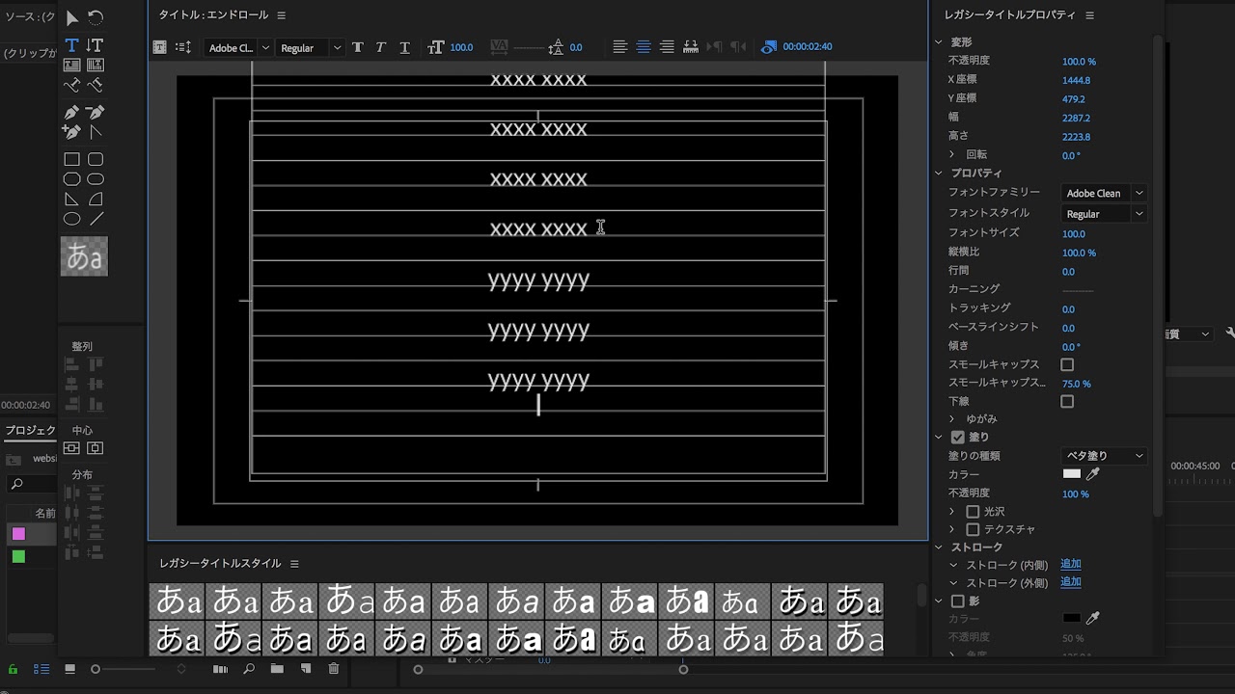Screen dimensions: 1235x694
Task: Select the horizontal Type tool
Action: click(71, 45)
